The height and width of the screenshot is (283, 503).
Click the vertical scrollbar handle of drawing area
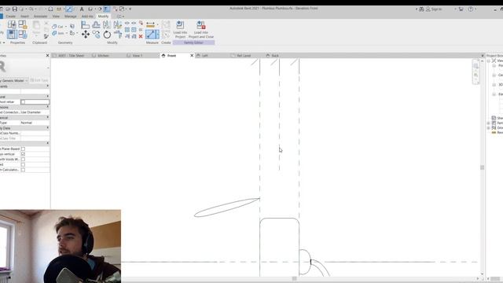pyautogui.click(x=482, y=167)
